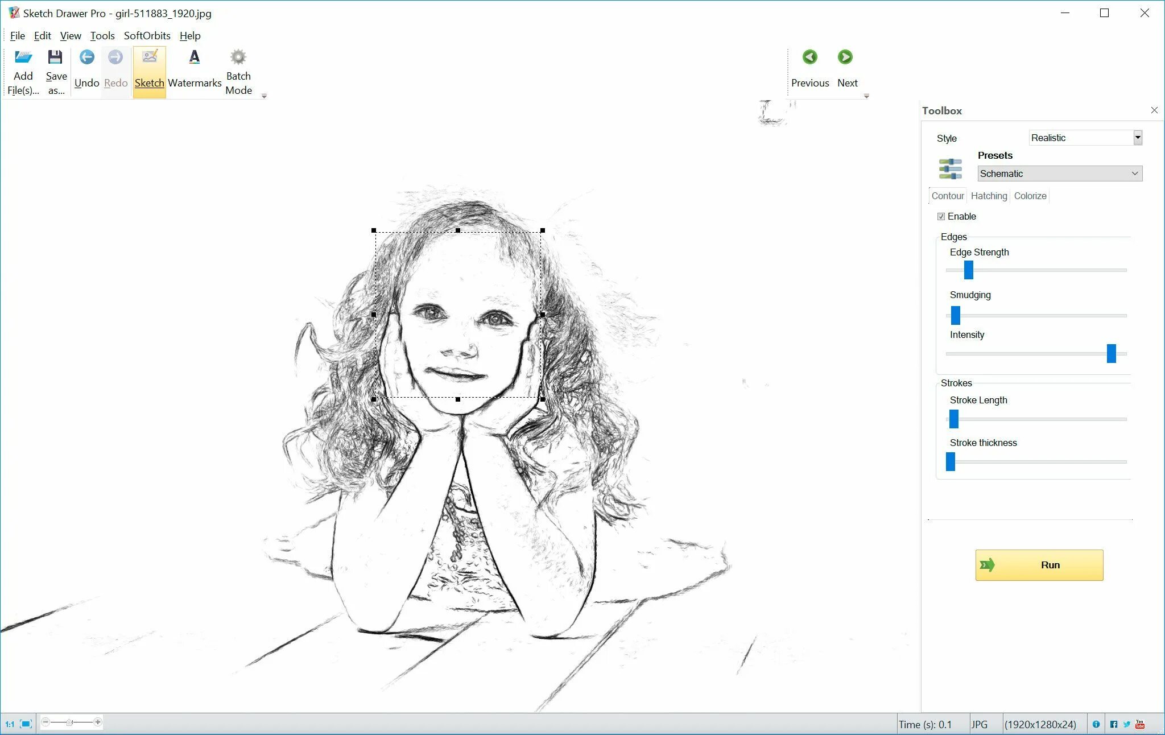The height and width of the screenshot is (735, 1165).
Task: Click the Previous navigation arrow
Action: pyautogui.click(x=809, y=57)
